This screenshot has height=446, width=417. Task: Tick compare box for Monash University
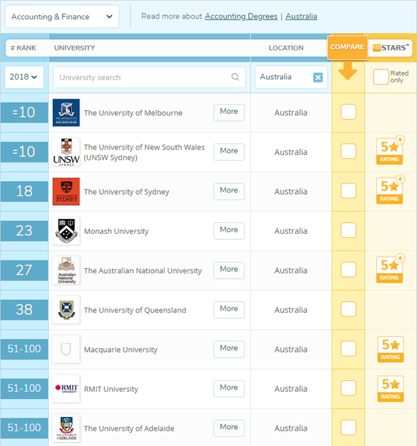pyautogui.click(x=349, y=230)
